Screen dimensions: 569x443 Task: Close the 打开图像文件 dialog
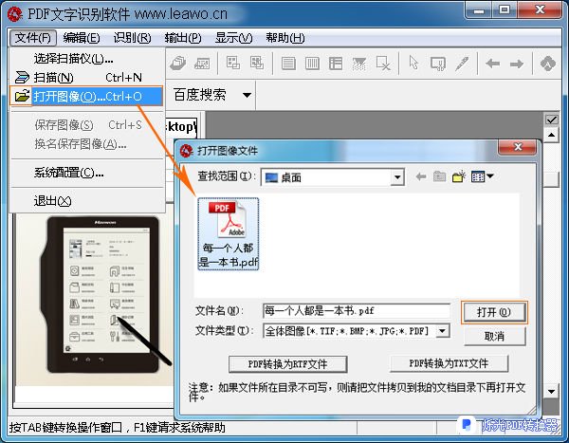click(518, 147)
